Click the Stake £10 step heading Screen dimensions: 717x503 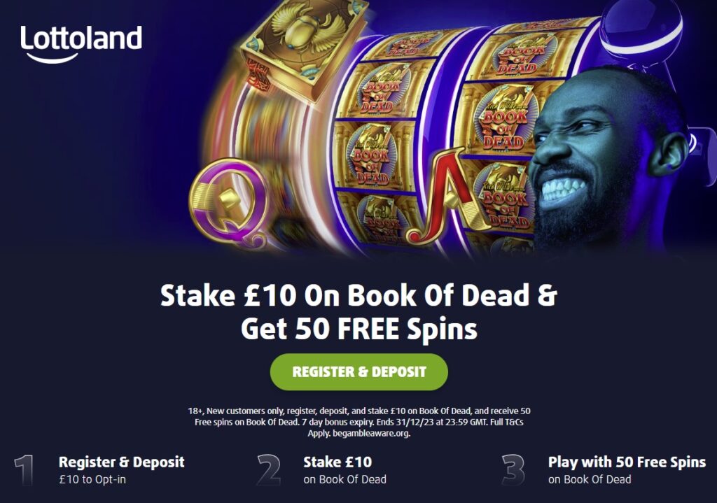[337, 462]
